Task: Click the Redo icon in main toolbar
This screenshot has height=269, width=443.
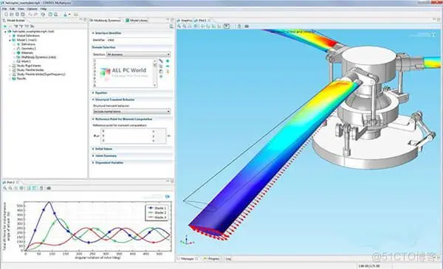Action: pyautogui.click(x=36, y=15)
